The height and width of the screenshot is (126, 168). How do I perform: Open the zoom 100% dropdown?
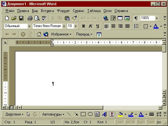pos(157,18)
